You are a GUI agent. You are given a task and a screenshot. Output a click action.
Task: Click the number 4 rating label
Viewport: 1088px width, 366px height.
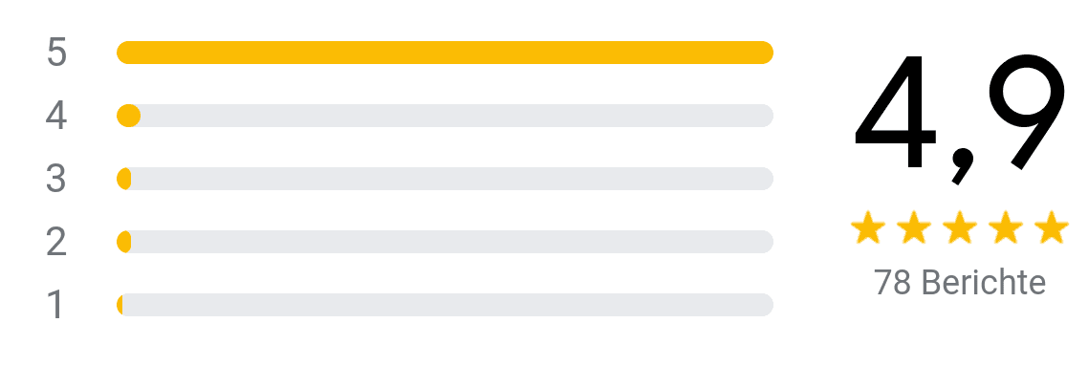pyautogui.click(x=56, y=115)
